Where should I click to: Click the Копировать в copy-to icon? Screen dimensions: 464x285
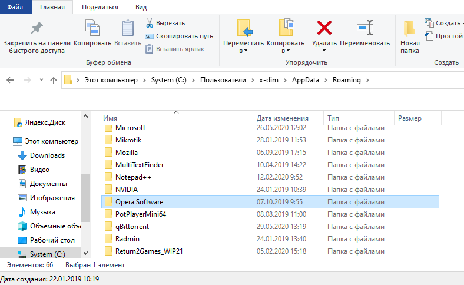tap(286, 28)
